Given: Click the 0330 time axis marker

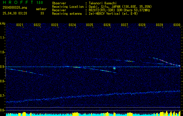Looking at the screenshot, I should pos(177,25).
